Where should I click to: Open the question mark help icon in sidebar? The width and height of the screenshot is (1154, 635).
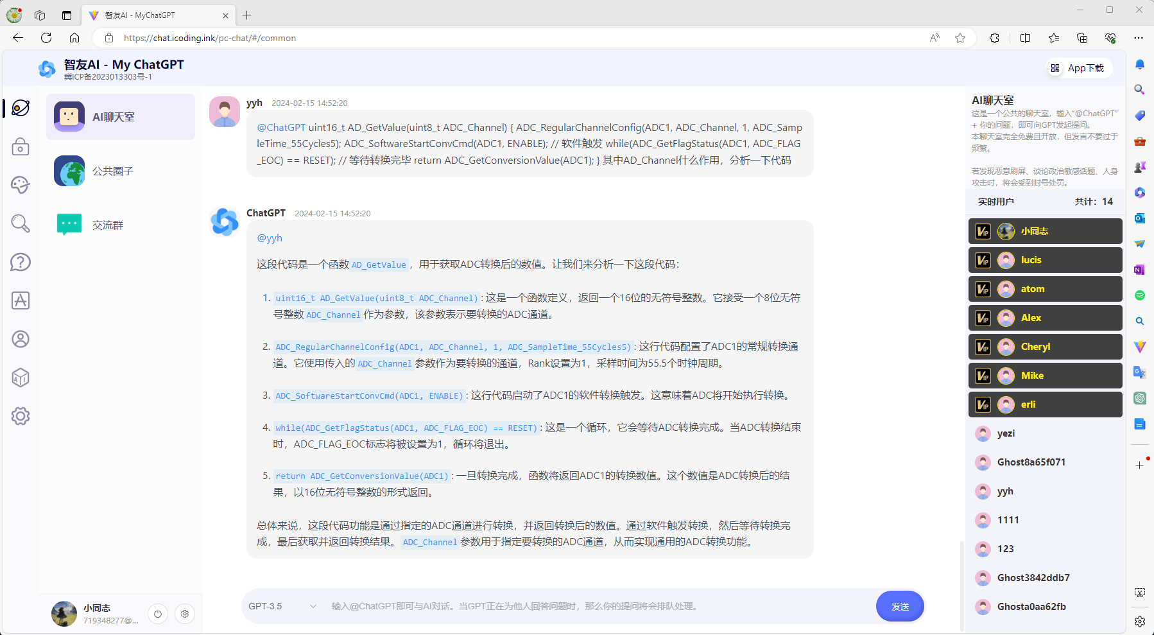tap(21, 262)
